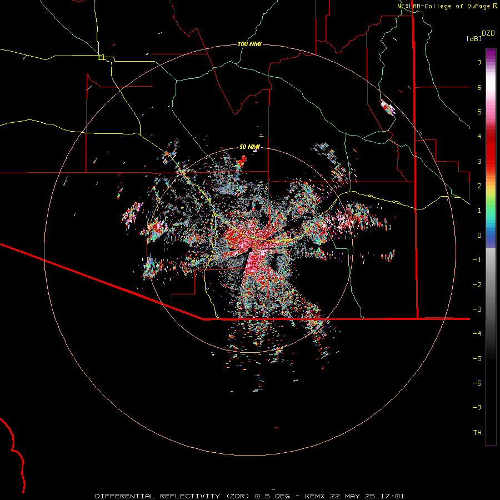500x500 pixels.
Task: Click the -6 value on color scale
Action: 477,383
